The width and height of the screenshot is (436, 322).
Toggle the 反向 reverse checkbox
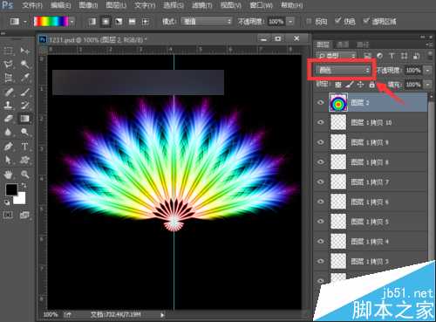tap(310, 21)
